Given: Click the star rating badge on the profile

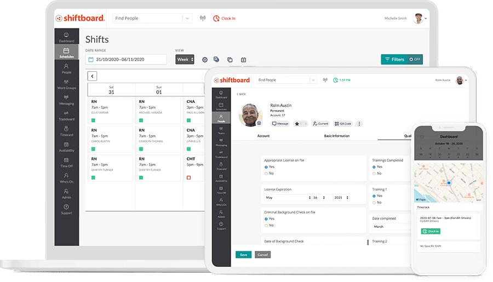Looking at the screenshot, I should point(300,124).
